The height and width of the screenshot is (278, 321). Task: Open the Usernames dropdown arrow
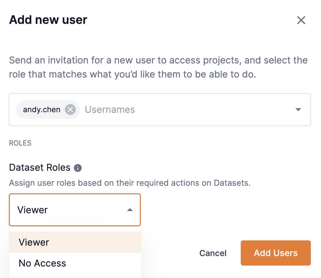pos(298,110)
